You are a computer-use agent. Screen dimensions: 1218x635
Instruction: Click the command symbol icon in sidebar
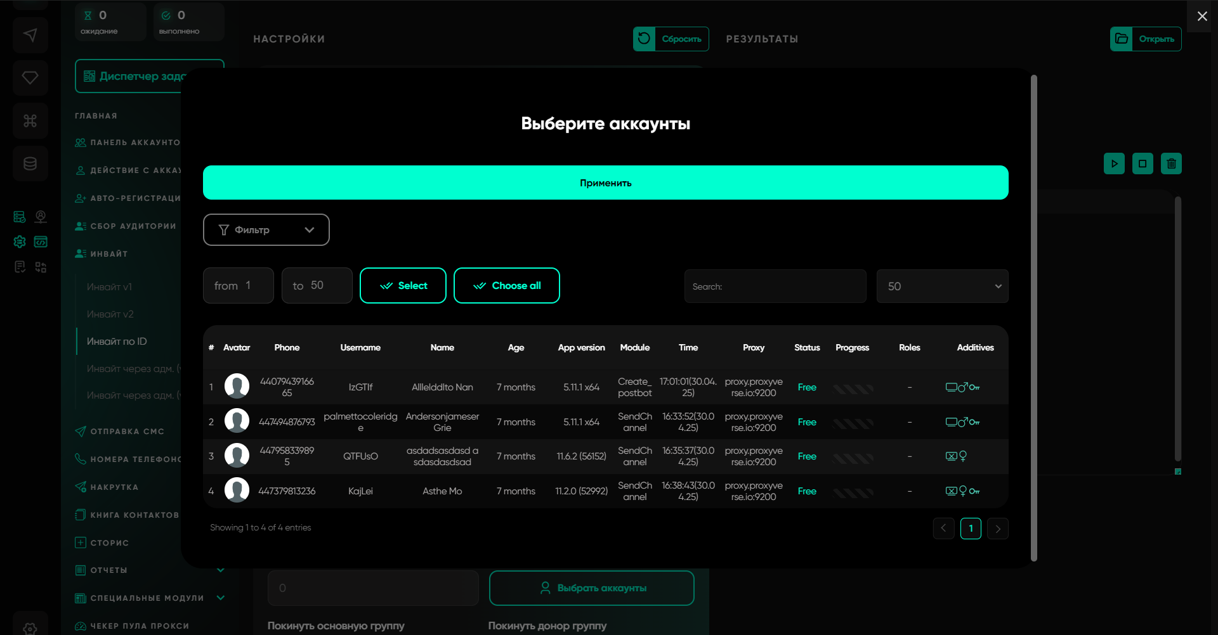pyautogui.click(x=30, y=120)
